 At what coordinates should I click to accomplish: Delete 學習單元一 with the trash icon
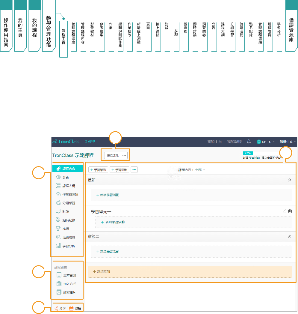(x=290, y=211)
